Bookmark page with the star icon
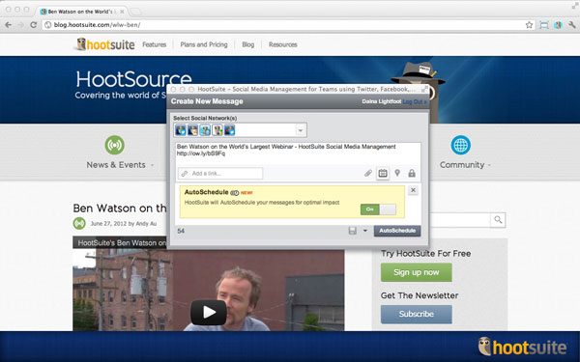Image resolution: width=580 pixels, height=362 pixels. 529,25
